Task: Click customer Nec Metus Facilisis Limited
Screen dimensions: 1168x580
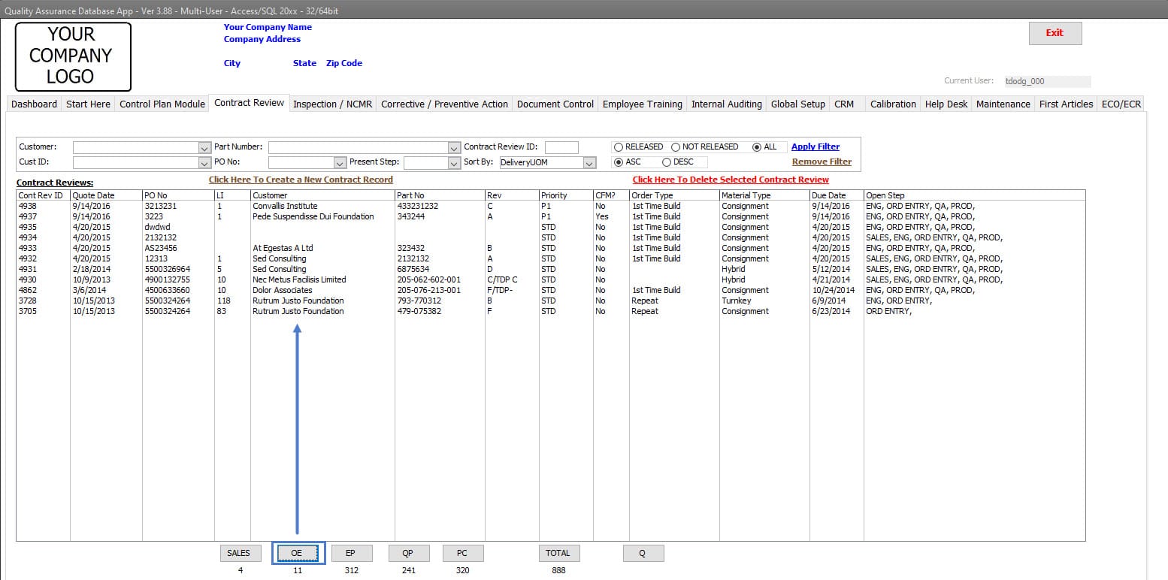Action: pos(299,279)
